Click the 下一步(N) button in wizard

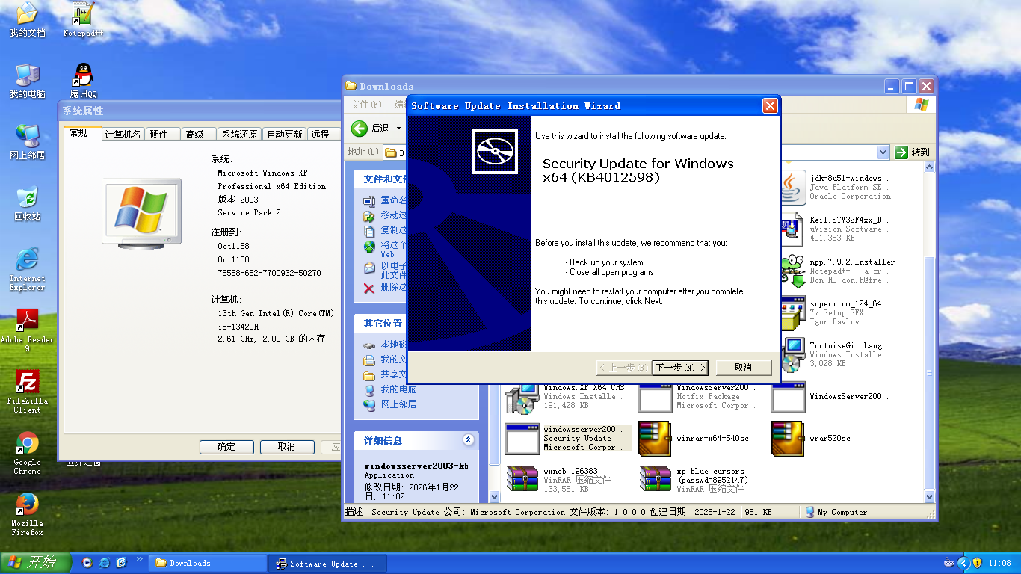pos(679,368)
